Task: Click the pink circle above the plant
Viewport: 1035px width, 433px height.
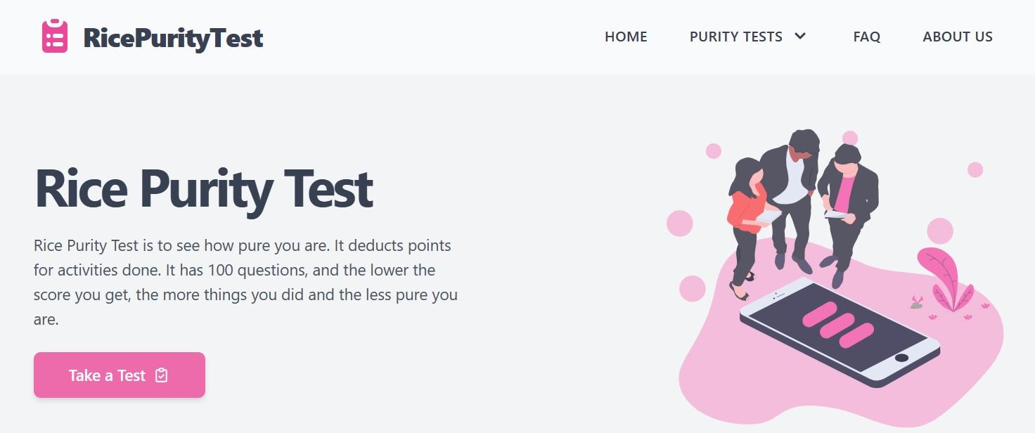Action: tap(940, 231)
